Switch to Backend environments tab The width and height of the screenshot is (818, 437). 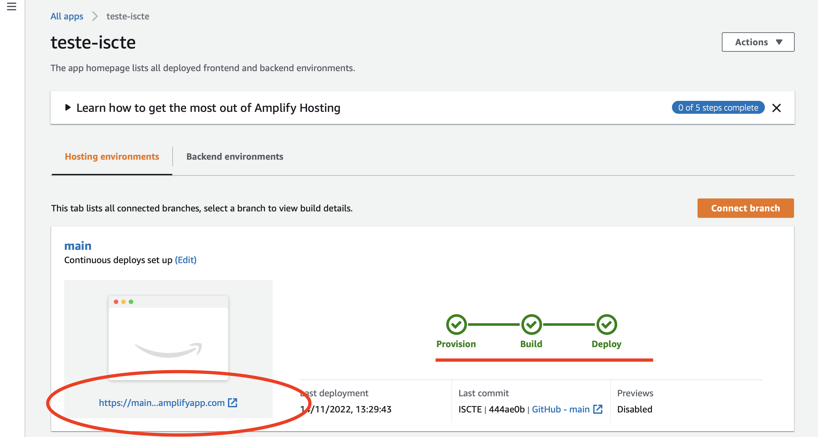coord(235,157)
